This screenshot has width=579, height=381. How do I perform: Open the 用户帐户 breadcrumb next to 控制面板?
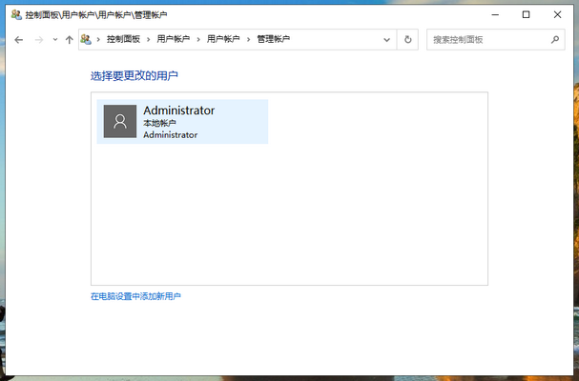(x=173, y=40)
